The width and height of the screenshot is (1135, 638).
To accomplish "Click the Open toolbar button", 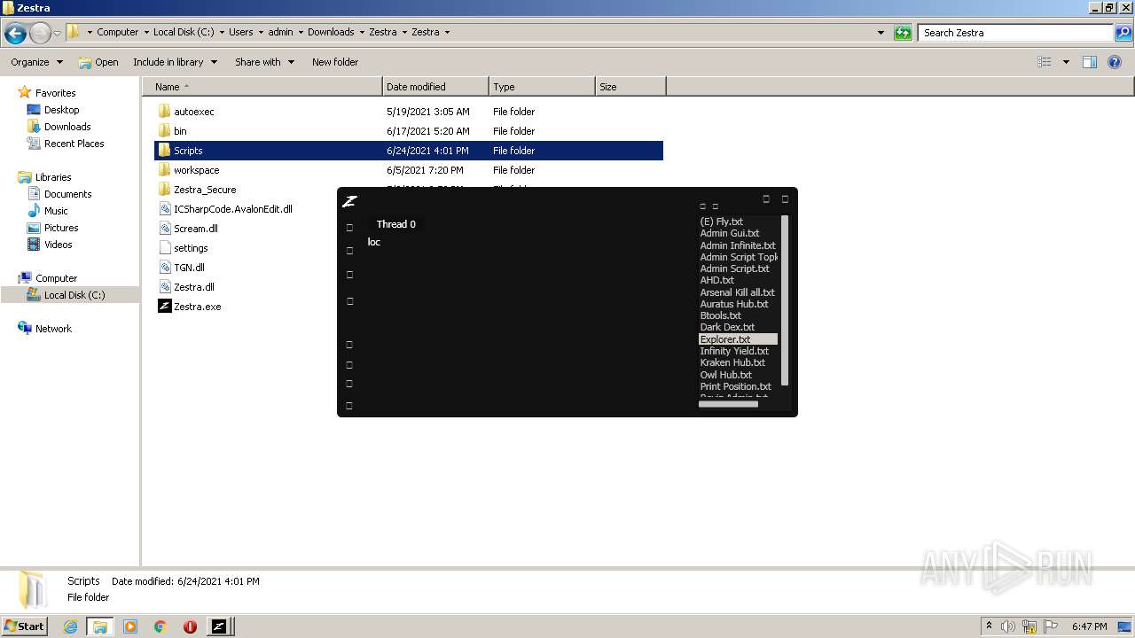I will tap(98, 62).
